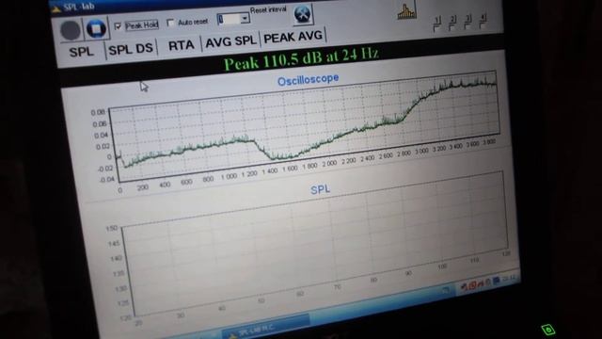Click inside the Oscilloscope waveform plot
The width and height of the screenshot is (602, 339).
point(306,125)
